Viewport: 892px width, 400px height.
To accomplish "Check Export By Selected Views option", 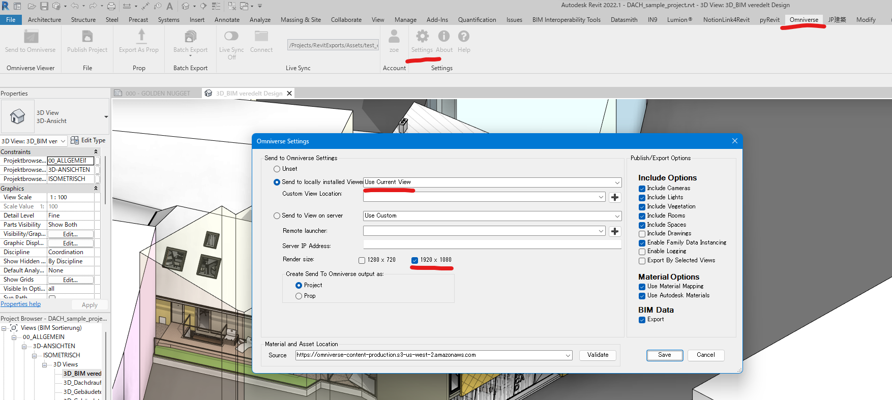I will coord(642,261).
